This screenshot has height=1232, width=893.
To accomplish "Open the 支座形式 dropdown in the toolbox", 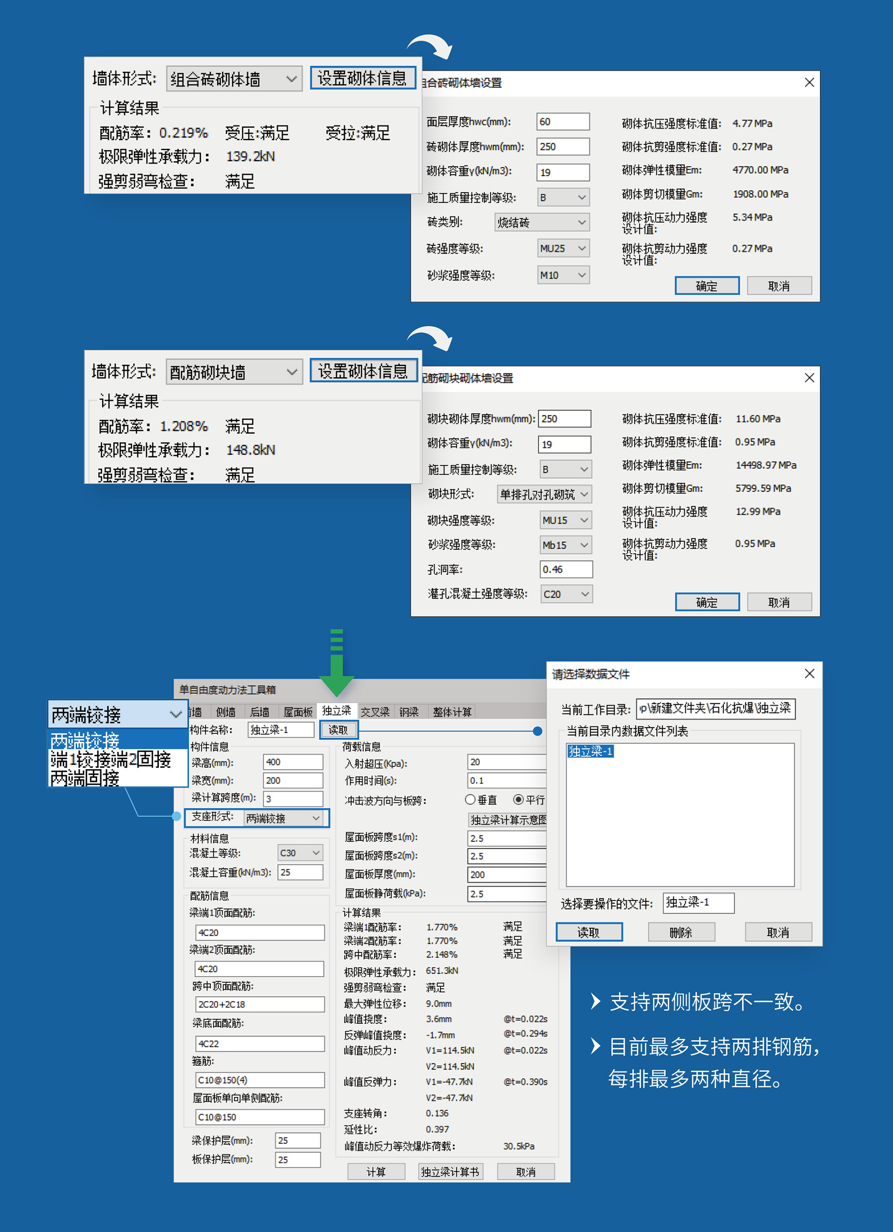I will coord(283,818).
